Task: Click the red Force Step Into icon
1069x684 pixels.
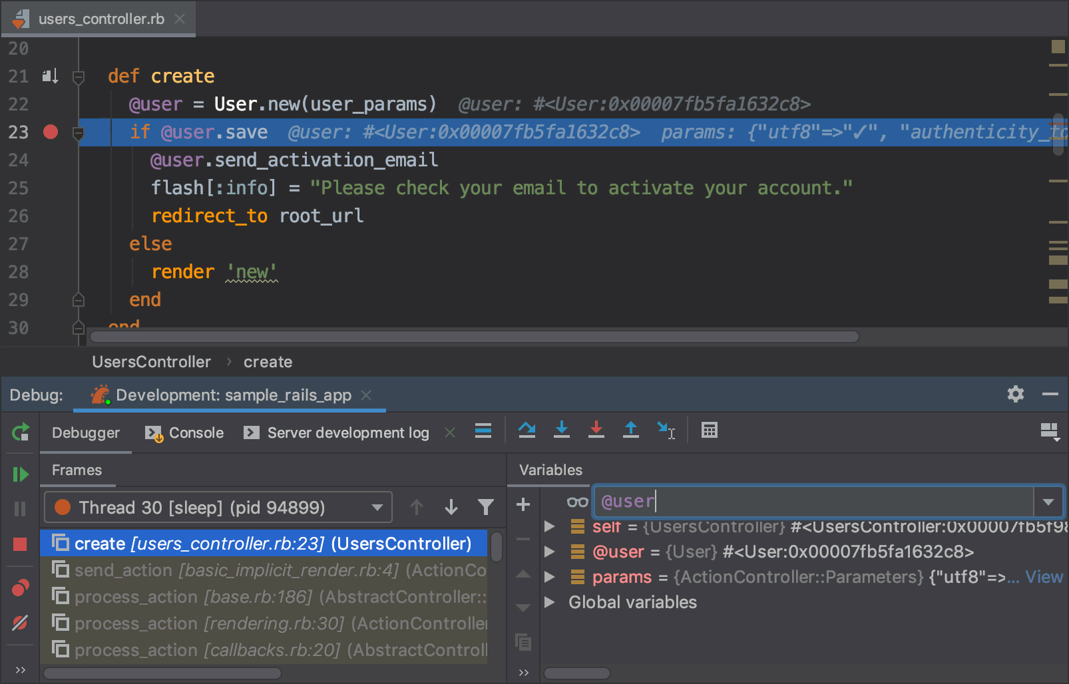Action: click(x=596, y=430)
